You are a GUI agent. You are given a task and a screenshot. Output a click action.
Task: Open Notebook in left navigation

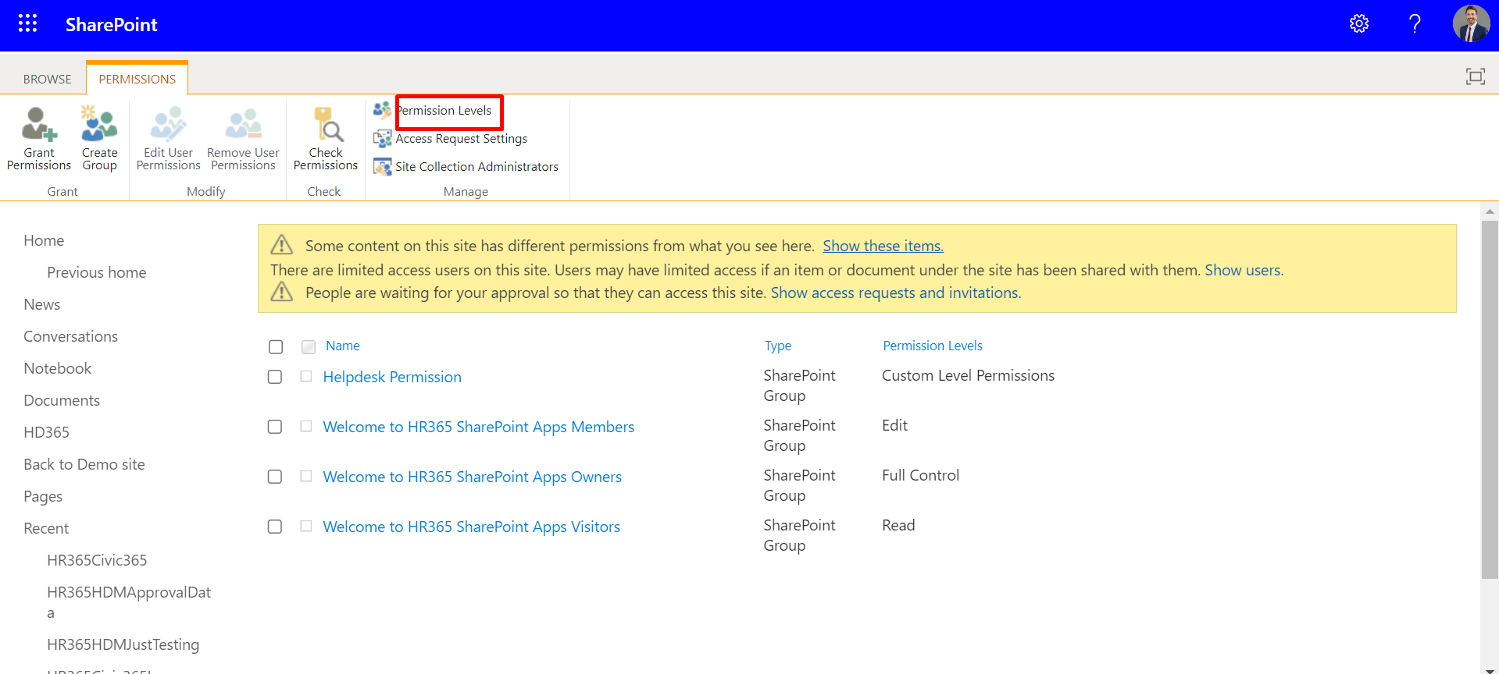point(58,368)
